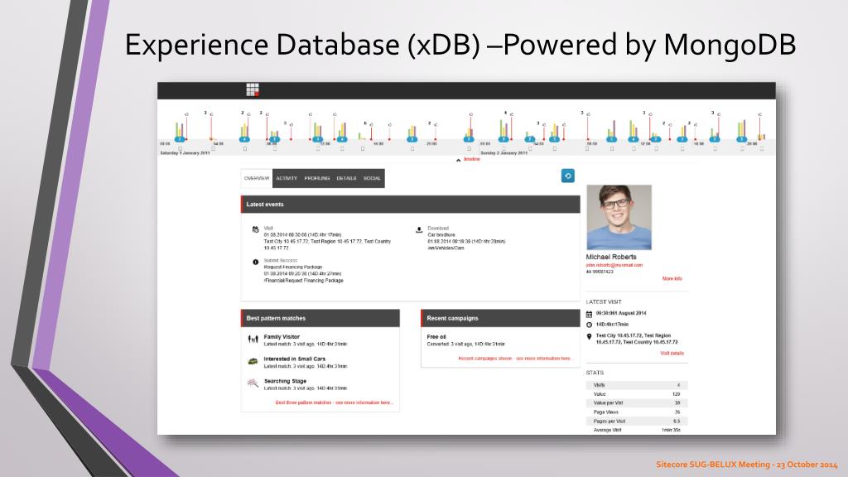
Task: Open 'Best three pattern matches' more information link
Action: point(335,403)
